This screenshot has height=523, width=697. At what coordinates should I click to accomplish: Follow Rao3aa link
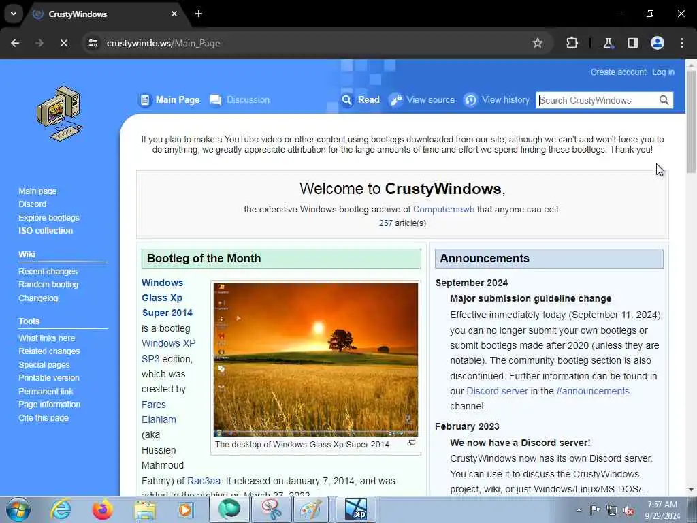[204, 481]
